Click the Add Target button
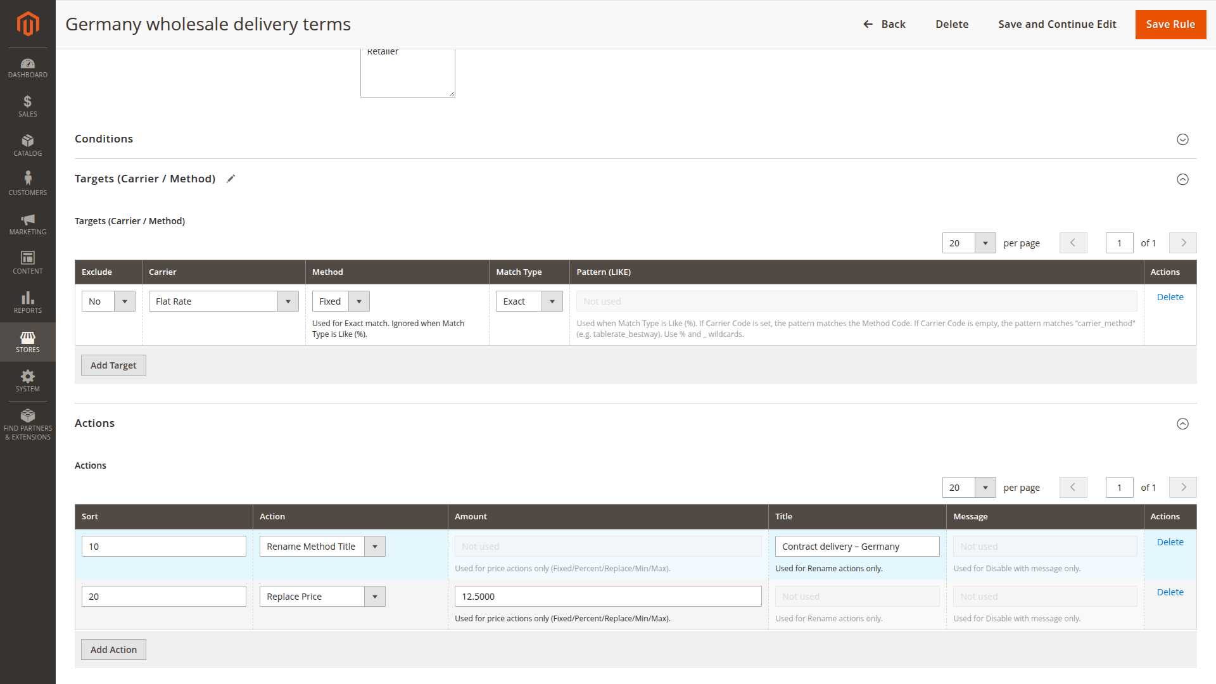This screenshot has width=1216, height=684. pyautogui.click(x=113, y=365)
